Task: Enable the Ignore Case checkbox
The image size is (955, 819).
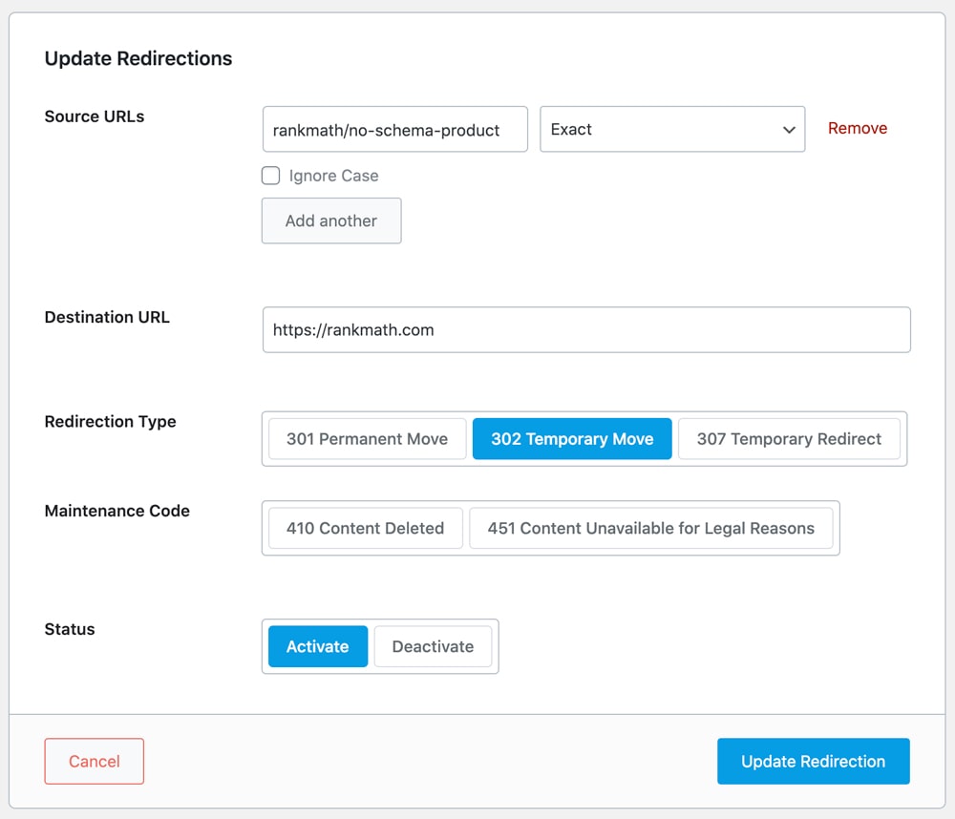Action: tap(270, 176)
